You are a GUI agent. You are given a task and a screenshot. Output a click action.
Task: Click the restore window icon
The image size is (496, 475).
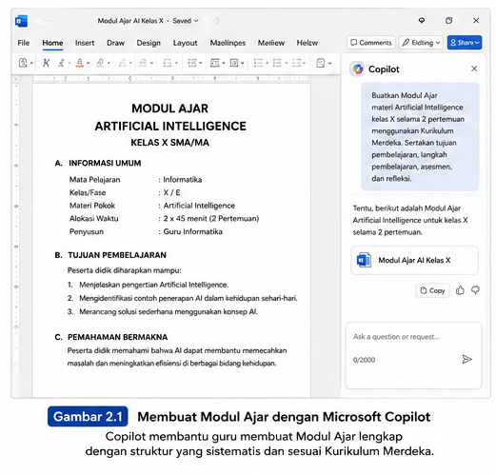tap(448, 21)
